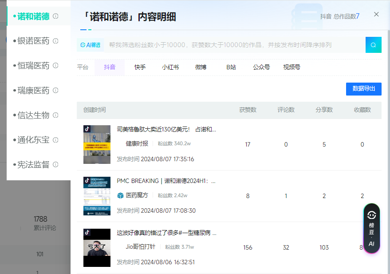Click the 分享数 column header
The width and height of the screenshot is (390, 274).
[324, 110]
